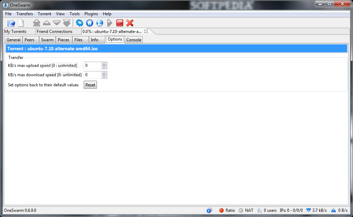Click the red Ratio status indicator

221,210
